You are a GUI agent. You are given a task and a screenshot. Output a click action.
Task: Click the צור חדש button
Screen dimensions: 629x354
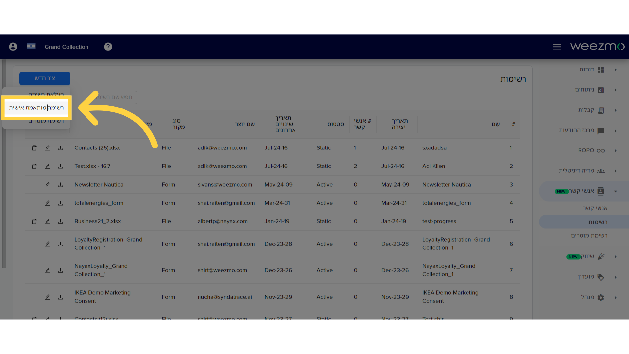click(45, 78)
